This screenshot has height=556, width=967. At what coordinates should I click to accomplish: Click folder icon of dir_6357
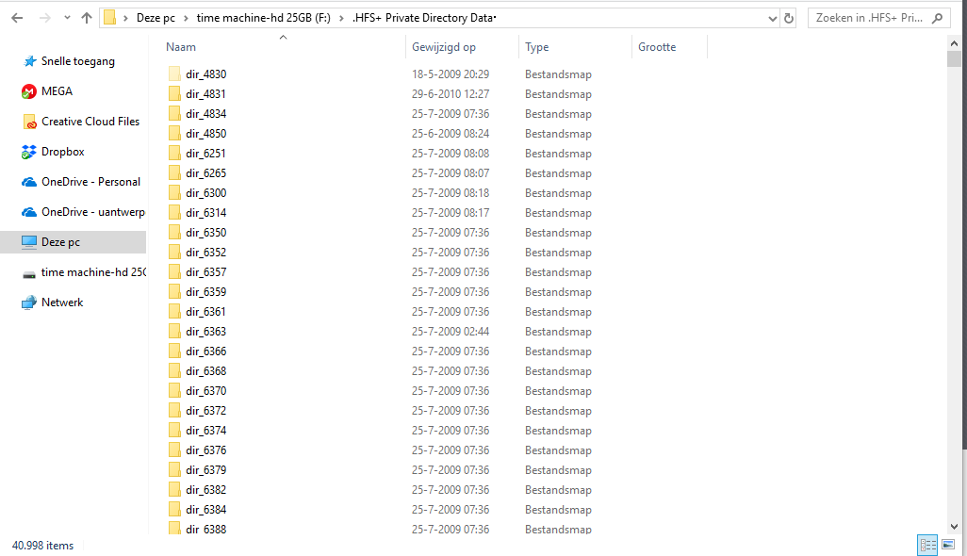tap(174, 271)
